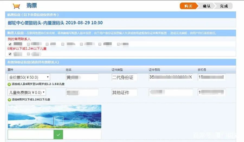Image resolution: width=244 pixels, height=142 pixels.
Task: Click green plus icon for child under 6
Action: point(9,100)
